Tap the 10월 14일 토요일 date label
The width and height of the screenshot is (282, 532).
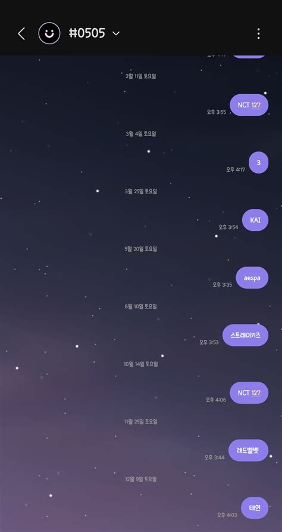(x=141, y=364)
